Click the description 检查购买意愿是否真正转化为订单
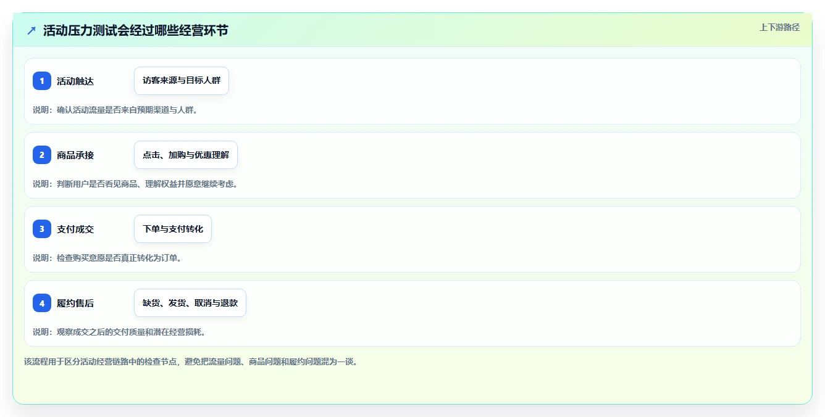Viewport: 825px width, 417px height. point(107,258)
